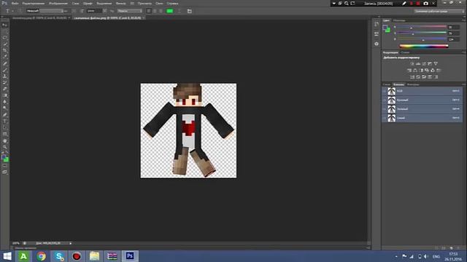The image size is (467, 262).
Task: Select the Path Selection tool
Action: pyautogui.click(x=5, y=128)
